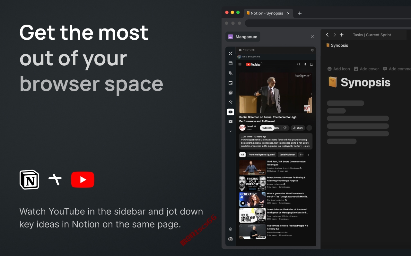Open the calendar icon in the sidebar
Image resolution: width=411 pixels, height=256 pixels.
(x=230, y=83)
